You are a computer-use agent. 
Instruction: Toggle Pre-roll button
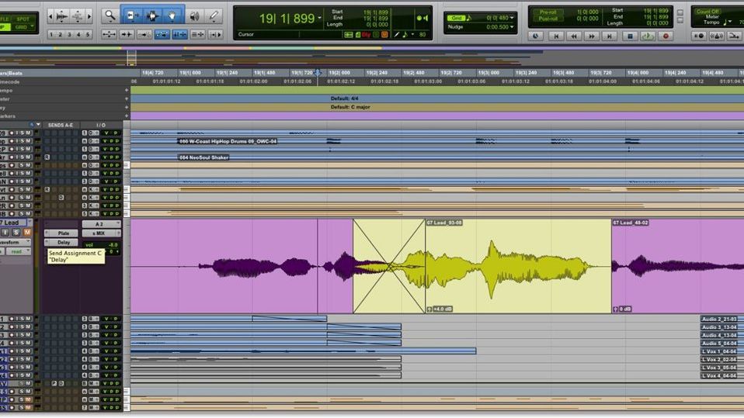coord(548,12)
